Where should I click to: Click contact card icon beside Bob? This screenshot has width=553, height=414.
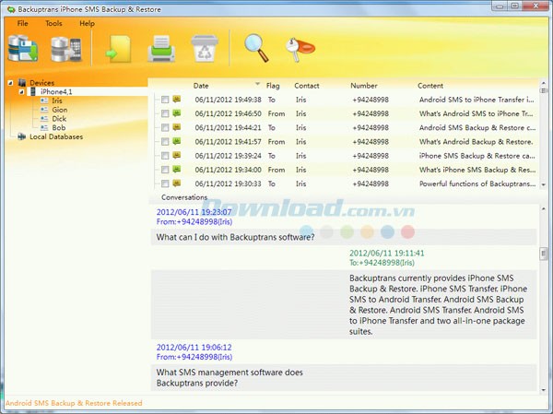pos(44,128)
